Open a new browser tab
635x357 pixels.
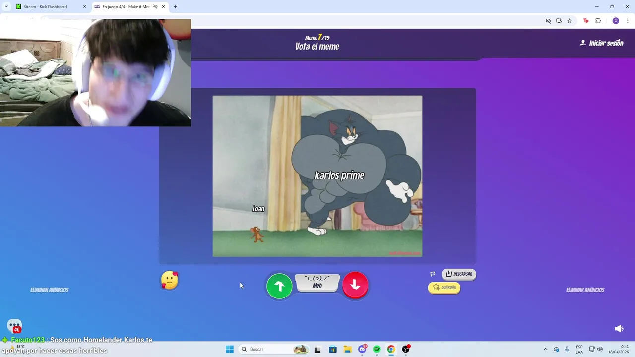pyautogui.click(x=175, y=7)
